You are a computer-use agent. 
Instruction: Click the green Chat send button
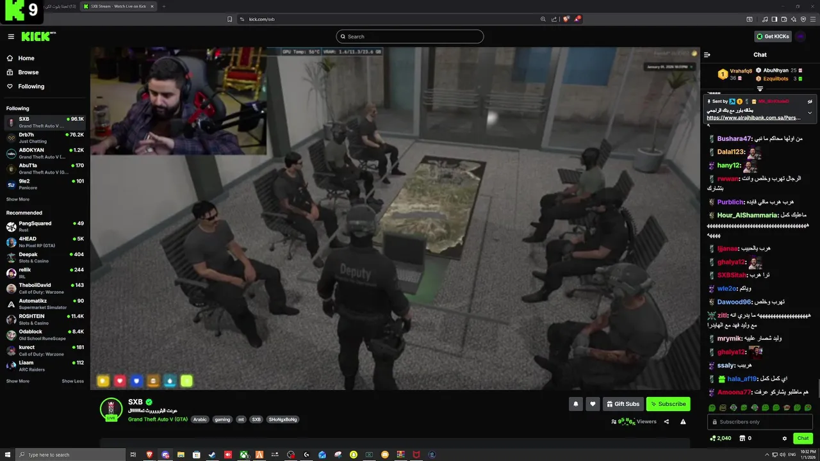click(x=803, y=439)
